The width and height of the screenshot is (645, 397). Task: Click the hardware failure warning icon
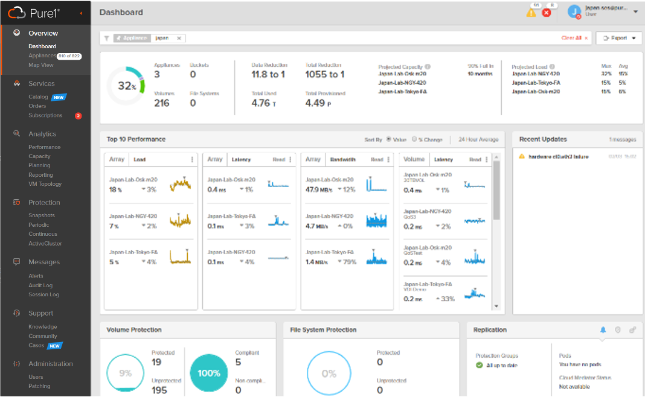point(522,156)
